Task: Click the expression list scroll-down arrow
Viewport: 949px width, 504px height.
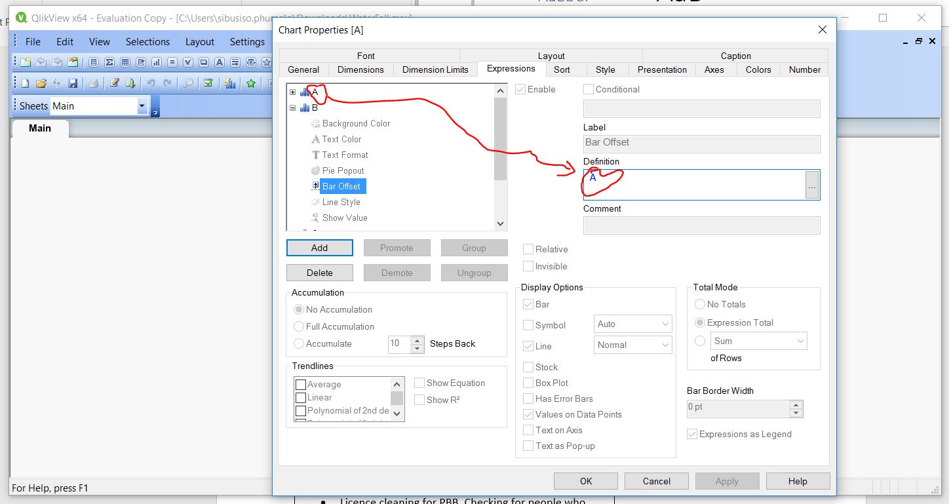Action: [x=501, y=223]
